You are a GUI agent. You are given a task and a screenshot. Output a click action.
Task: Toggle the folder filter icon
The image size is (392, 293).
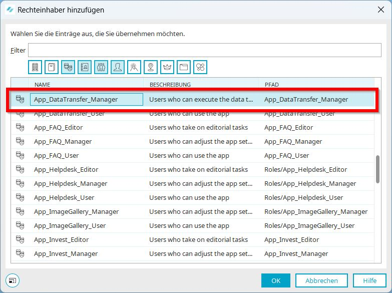tap(184, 67)
